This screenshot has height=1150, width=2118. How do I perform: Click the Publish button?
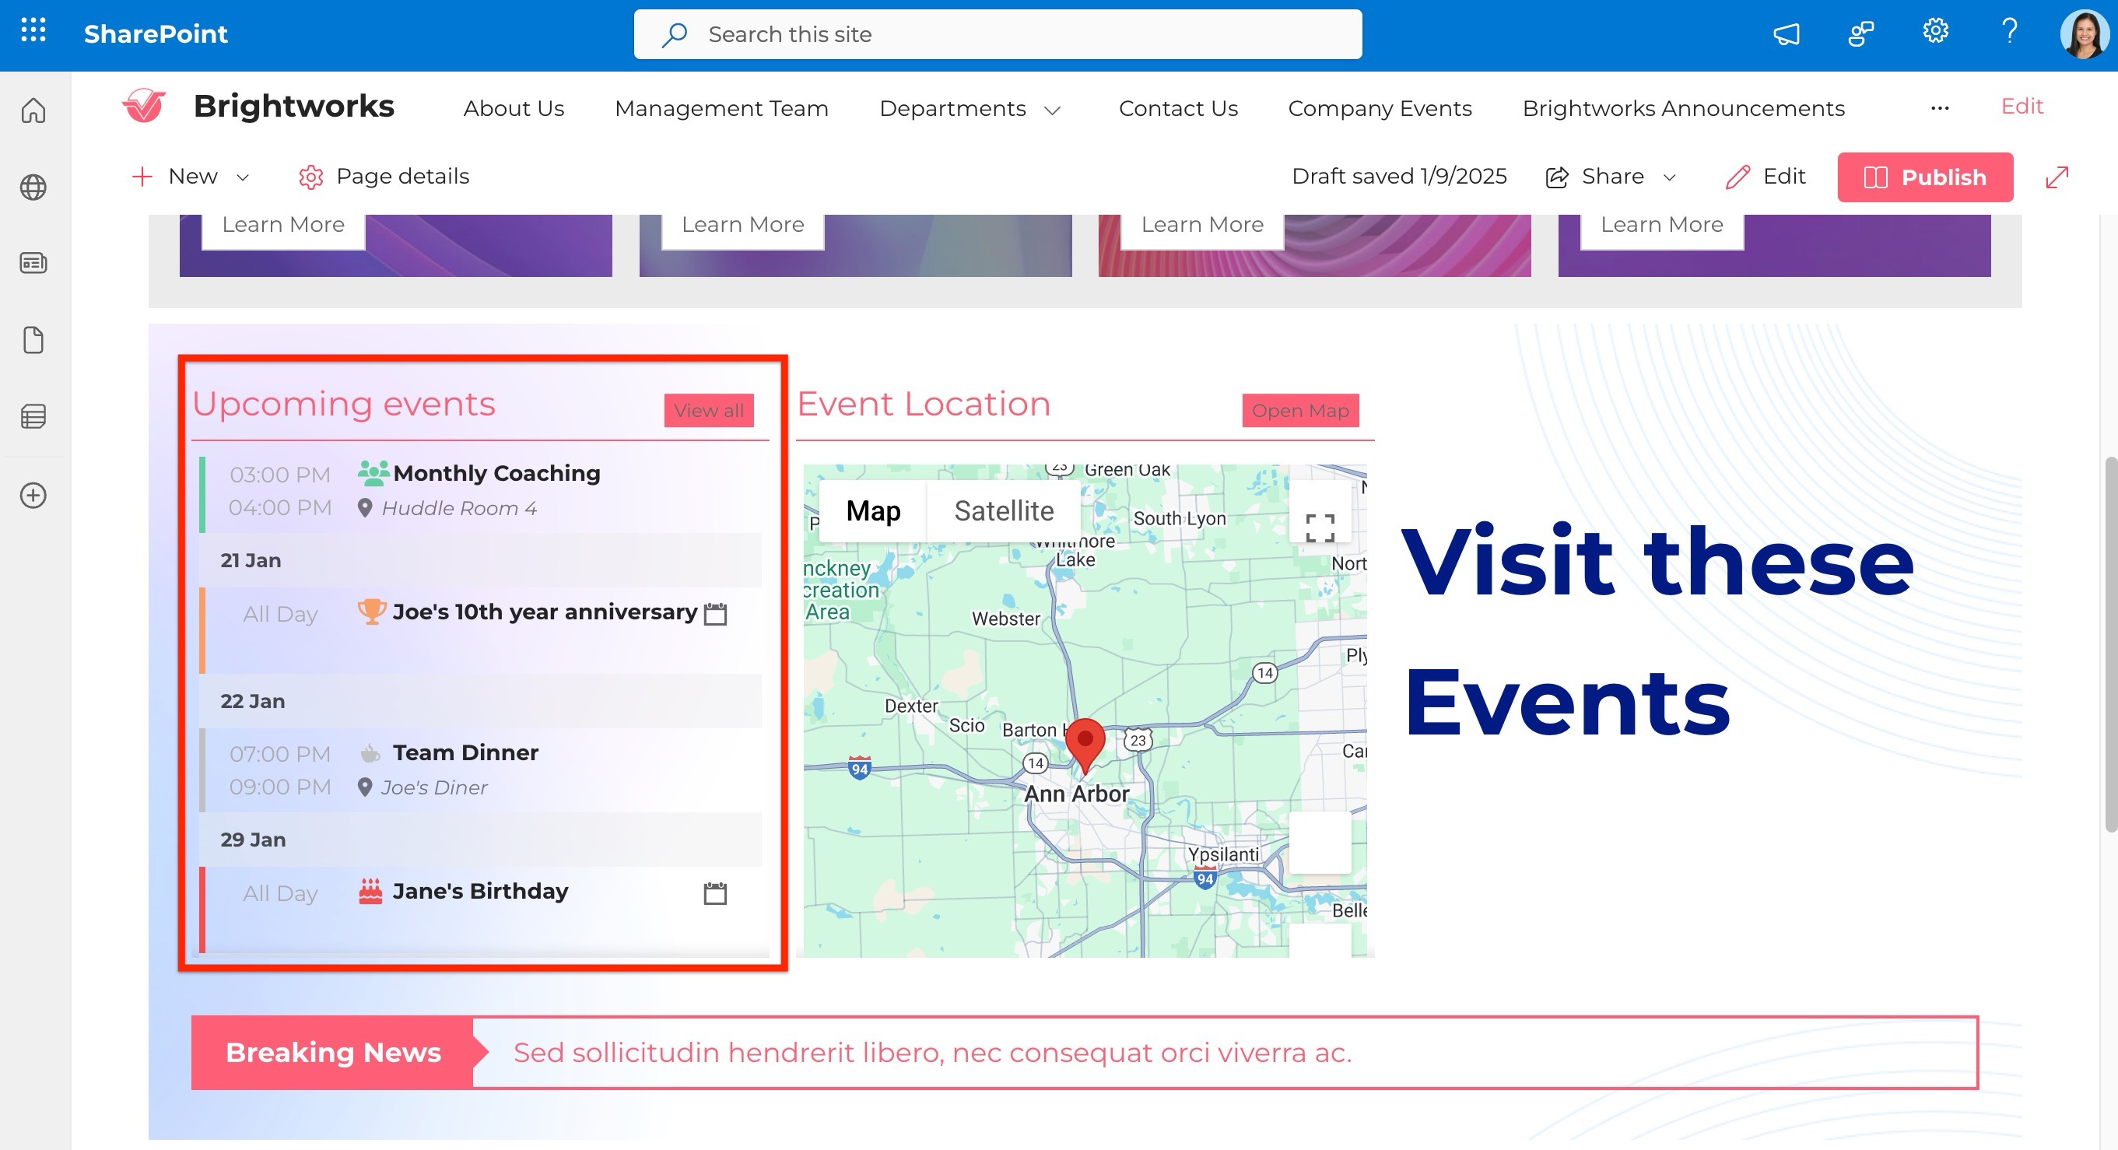(1925, 177)
